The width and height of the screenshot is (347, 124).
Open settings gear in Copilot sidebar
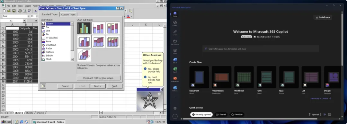tap(175, 108)
